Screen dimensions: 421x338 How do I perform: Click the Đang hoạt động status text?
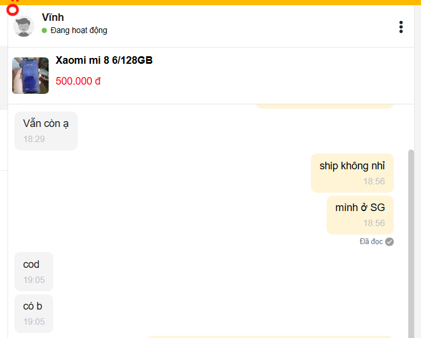click(x=79, y=30)
